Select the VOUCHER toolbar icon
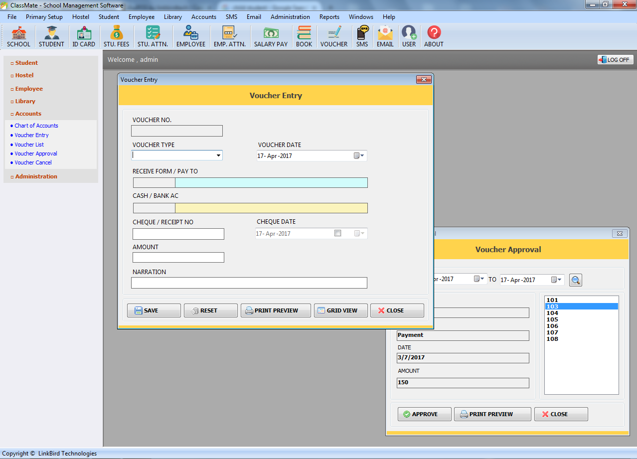Image resolution: width=637 pixels, height=459 pixels. point(333,35)
